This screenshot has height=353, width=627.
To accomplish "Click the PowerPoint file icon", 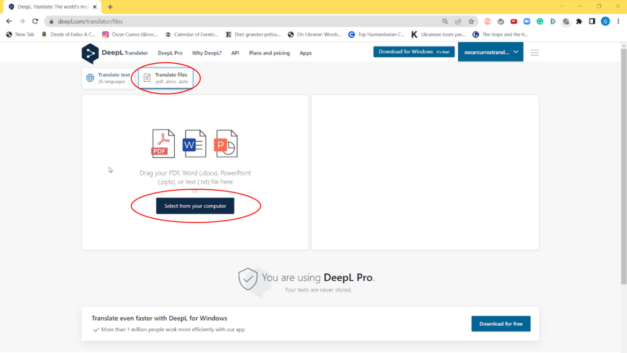I will click(226, 143).
